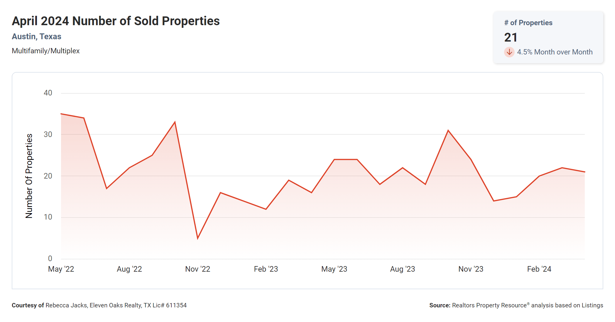The height and width of the screenshot is (322, 615).
Task: Click the Aug '23 x-axis label
Action: (x=403, y=269)
